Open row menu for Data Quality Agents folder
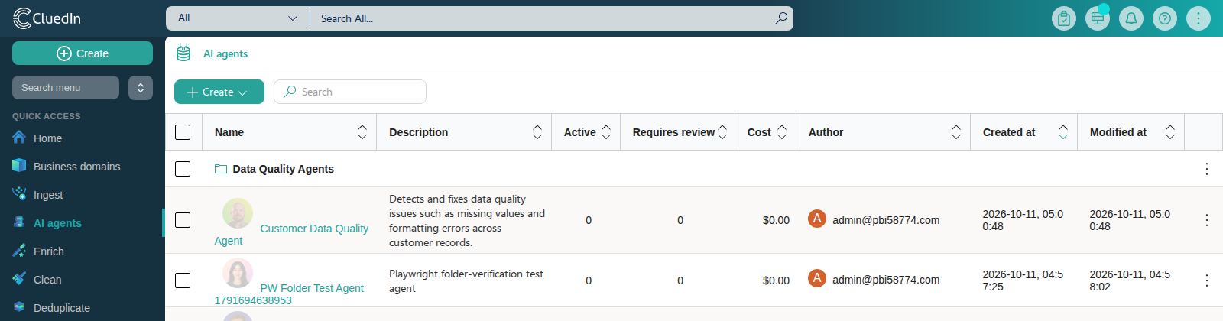This screenshot has height=321, width=1223. [x=1206, y=169]
